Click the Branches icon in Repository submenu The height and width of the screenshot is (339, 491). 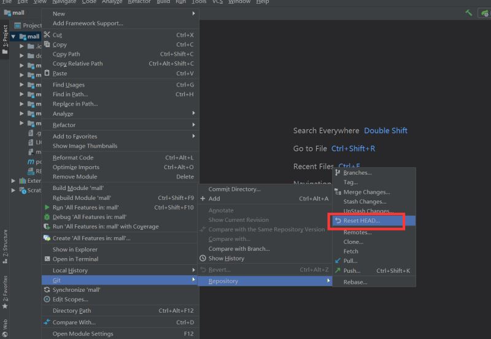338,173
